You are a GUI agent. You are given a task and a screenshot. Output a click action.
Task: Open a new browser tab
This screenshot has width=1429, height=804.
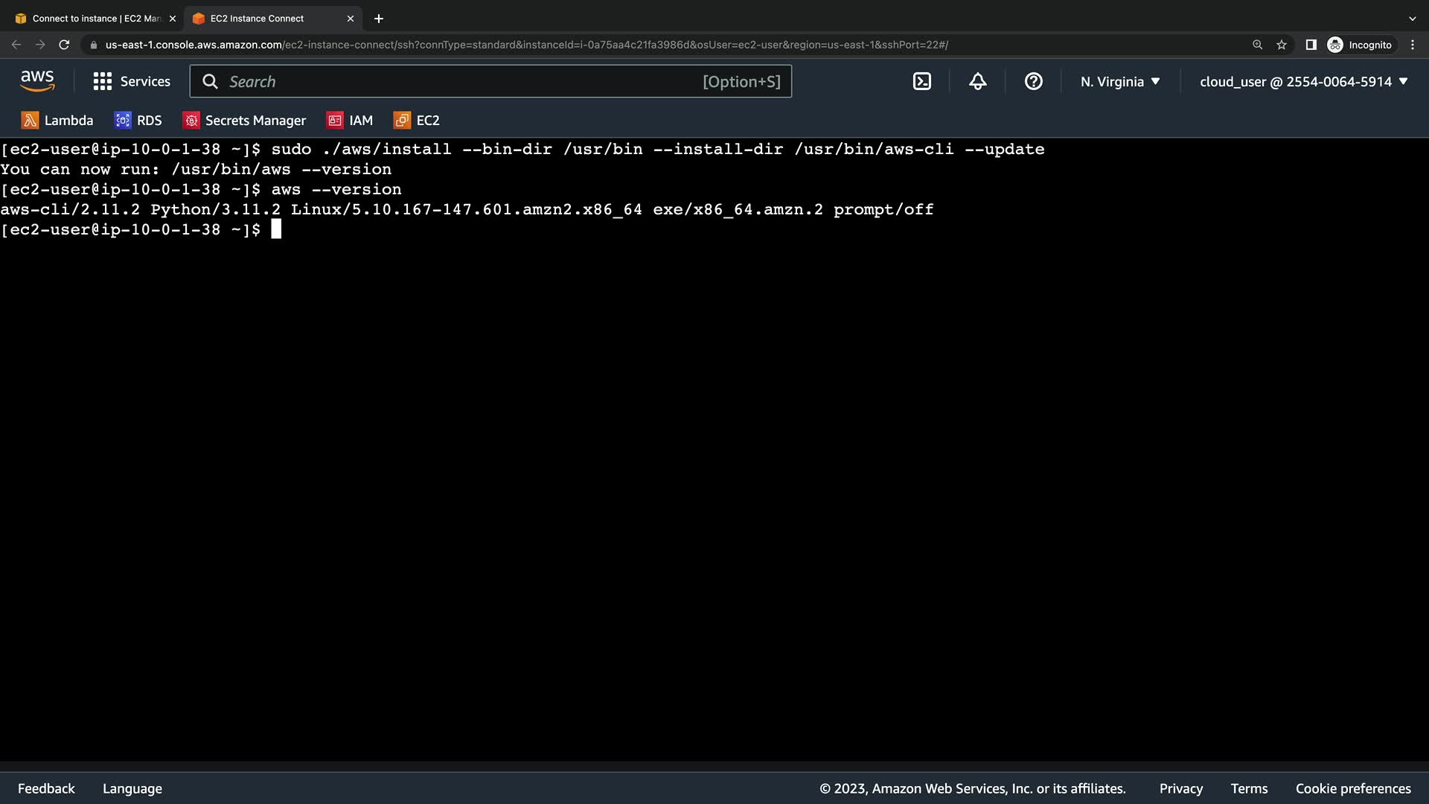pyautogui.click(x=379, y=19)
